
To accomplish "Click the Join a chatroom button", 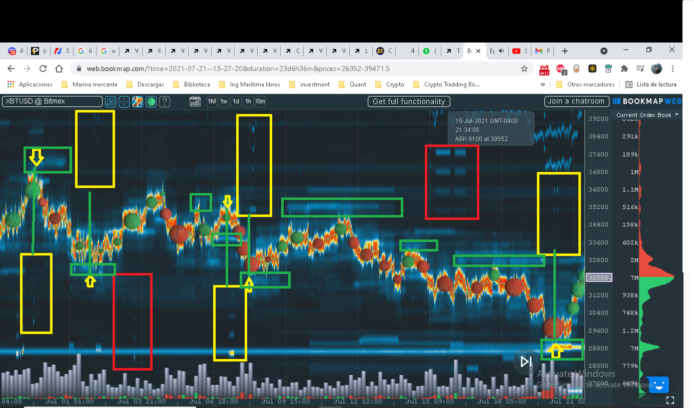I will 576,101.
